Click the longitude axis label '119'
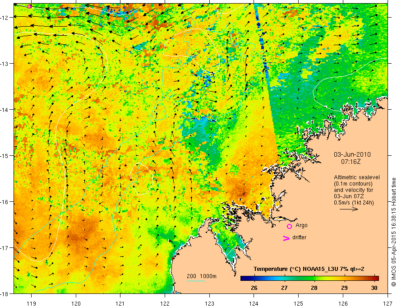The width and height of the screenshot is (397, 307). [31, 303]
